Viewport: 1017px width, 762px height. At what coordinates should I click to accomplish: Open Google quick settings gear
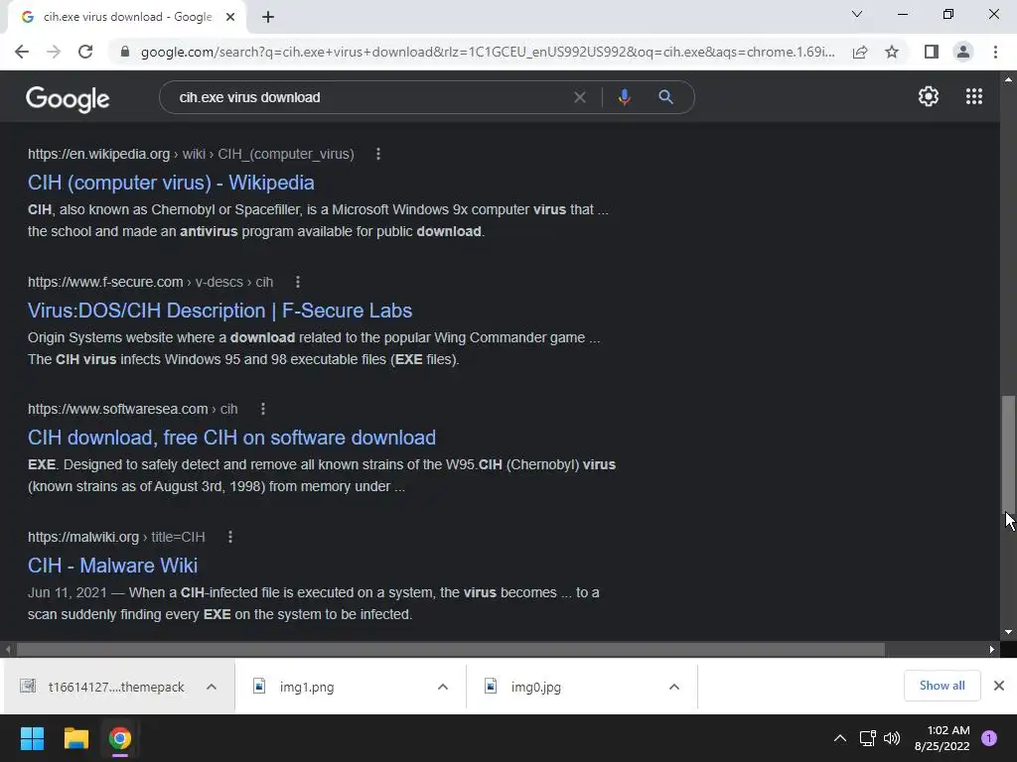pos(929,96)
